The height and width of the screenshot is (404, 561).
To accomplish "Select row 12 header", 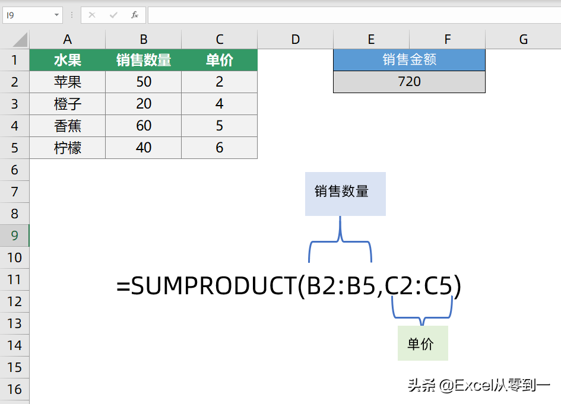I will 14,301.
